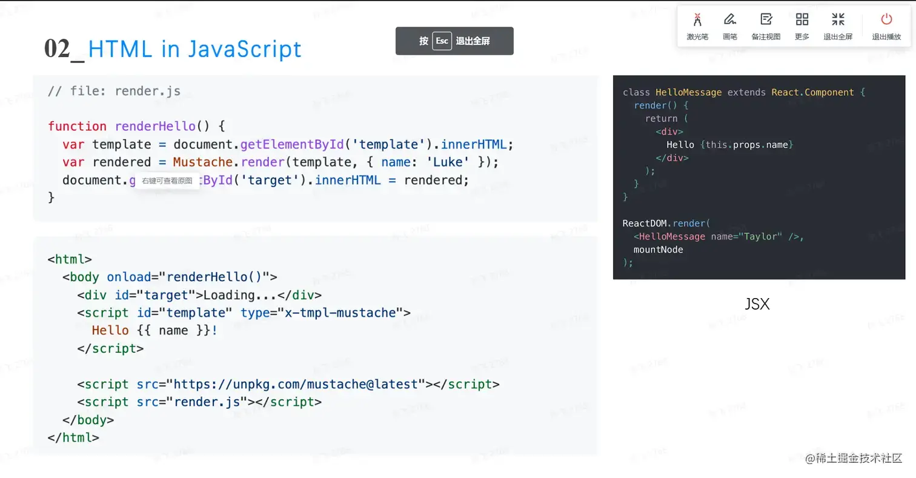Click the slide title 'HTML in JavaScript'
The image size is (916, 478).
(194, 49)
